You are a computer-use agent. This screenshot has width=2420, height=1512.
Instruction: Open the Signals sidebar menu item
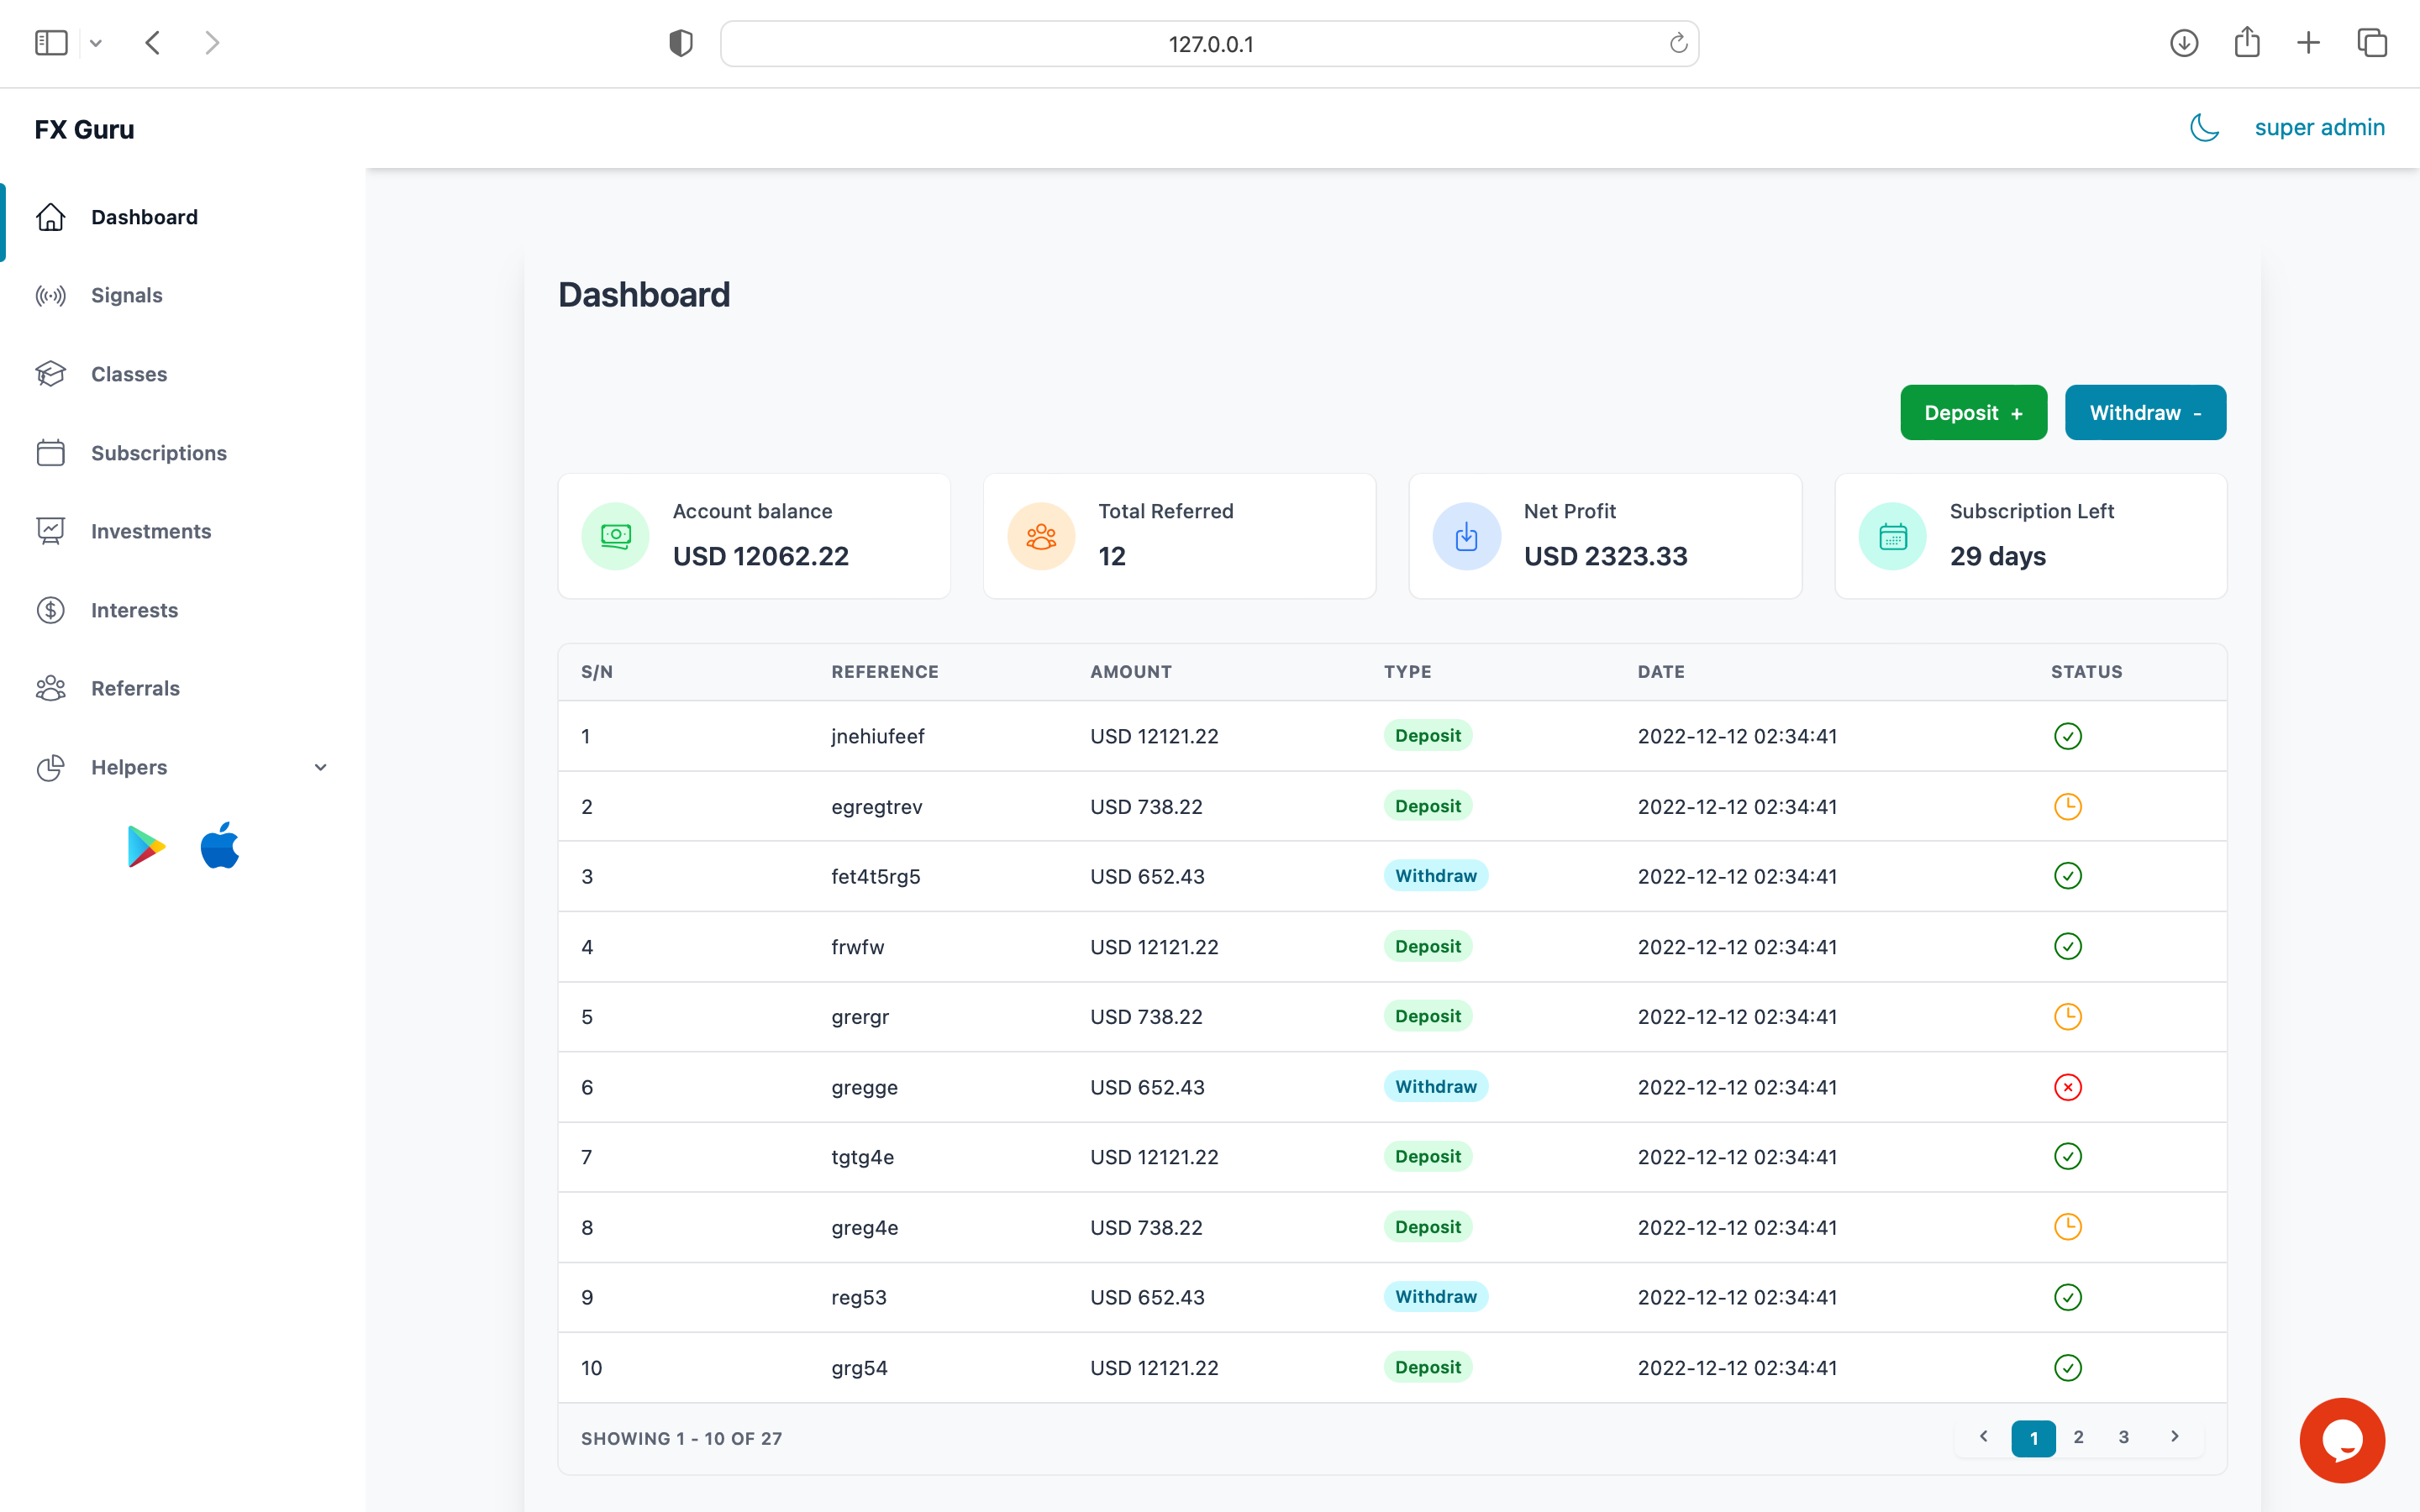126,295
